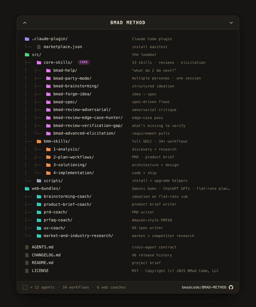Click the product-brief-coach folder icon

pos(39,204)
